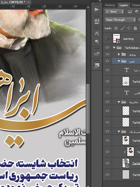Hide the شا text layer

107,70
